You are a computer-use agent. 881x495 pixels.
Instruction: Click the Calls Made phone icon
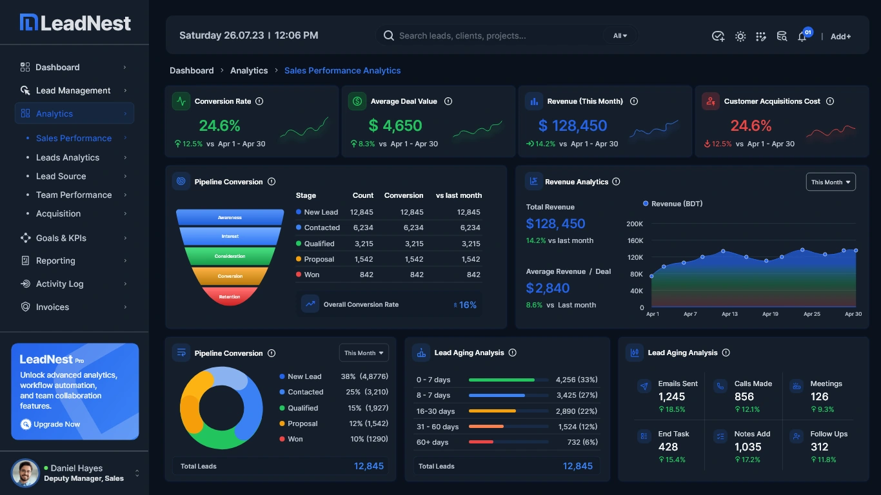720,386
